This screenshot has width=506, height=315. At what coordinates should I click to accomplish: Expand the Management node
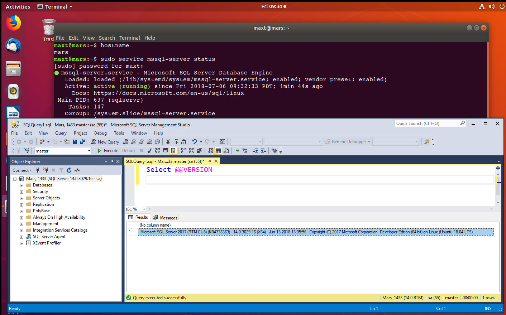(x=22, y=224)
